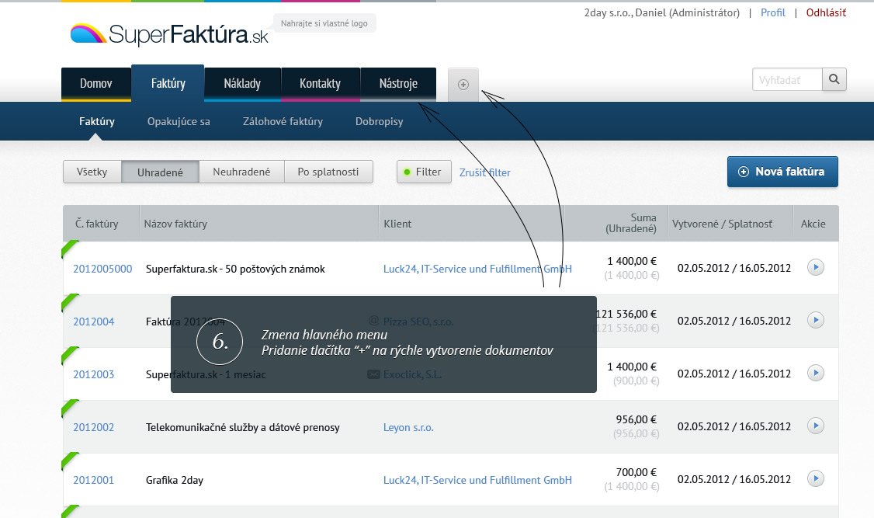Open client Leyon s.r.o.
The width and height of the screenshot is (874, 518).
(408, 427)
